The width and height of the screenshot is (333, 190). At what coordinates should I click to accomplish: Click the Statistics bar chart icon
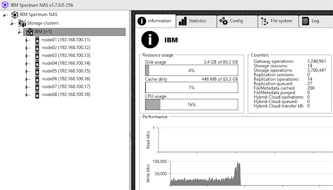click(182, 21)
